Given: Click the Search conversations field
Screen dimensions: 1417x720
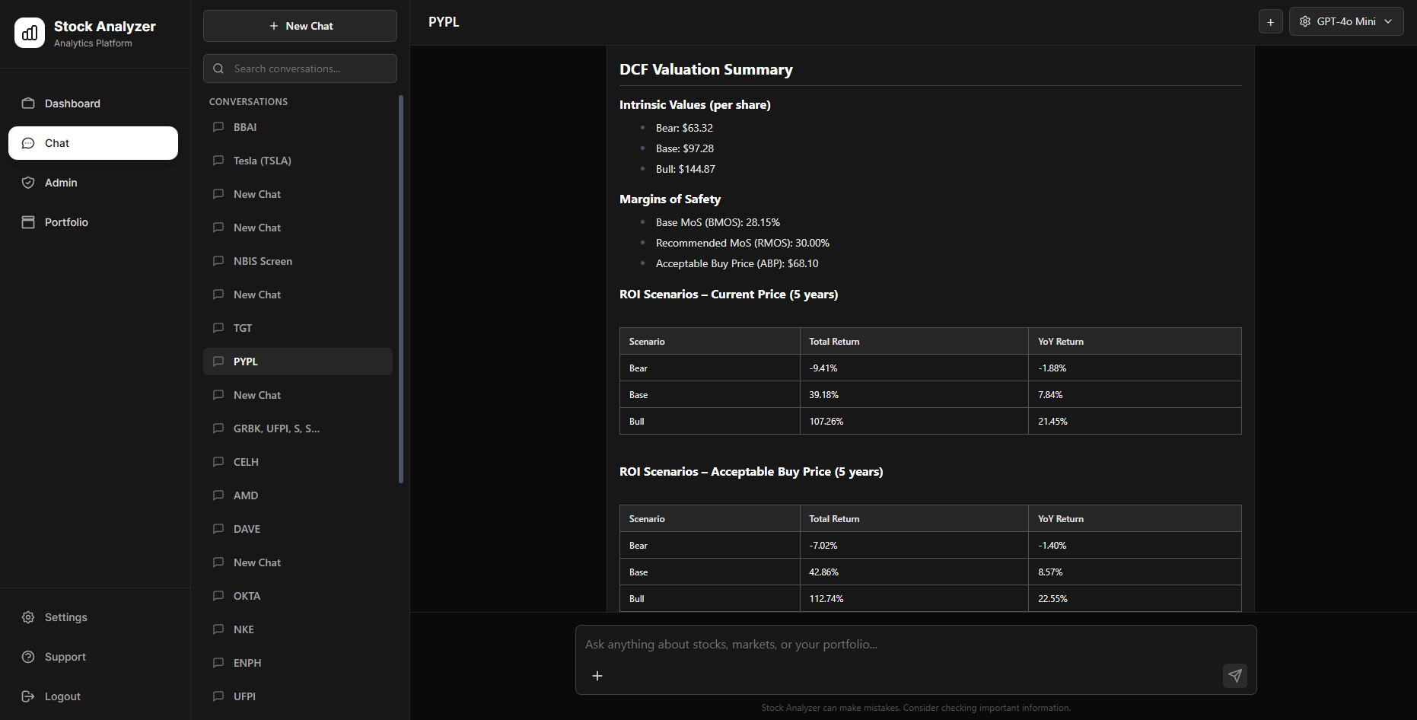Looking at the screenshot, I should [x=300, y=68].
